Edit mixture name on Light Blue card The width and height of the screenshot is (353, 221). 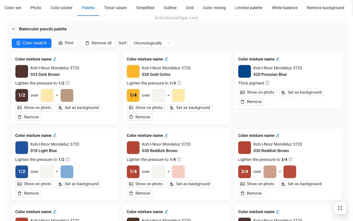click(x=55, y=135)
